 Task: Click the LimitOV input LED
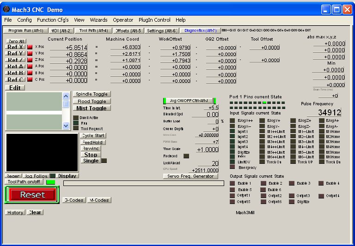tap(233, 162)
